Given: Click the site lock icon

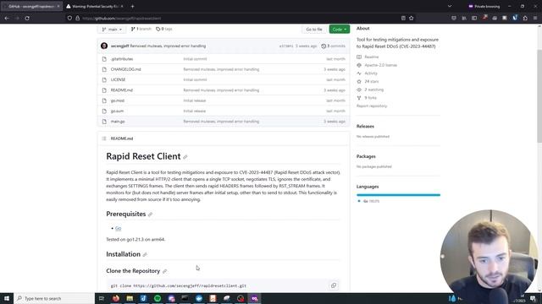Looking at the screenshot, I should (x=77, y=19).
